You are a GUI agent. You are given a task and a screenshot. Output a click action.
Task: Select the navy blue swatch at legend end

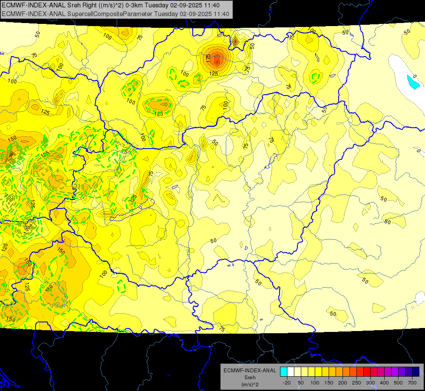click(x=415, y=371)
